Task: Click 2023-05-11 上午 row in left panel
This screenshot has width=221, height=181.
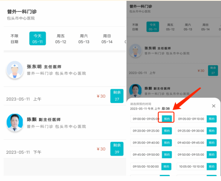Action: [x=65, y=96]
